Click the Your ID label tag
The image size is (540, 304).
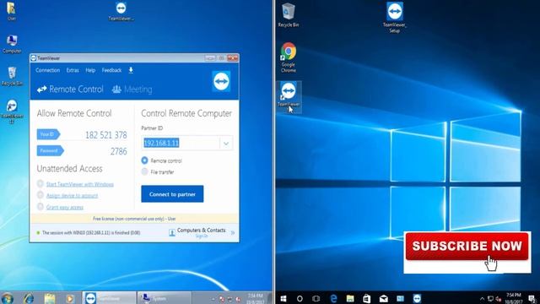pos(48,134)
